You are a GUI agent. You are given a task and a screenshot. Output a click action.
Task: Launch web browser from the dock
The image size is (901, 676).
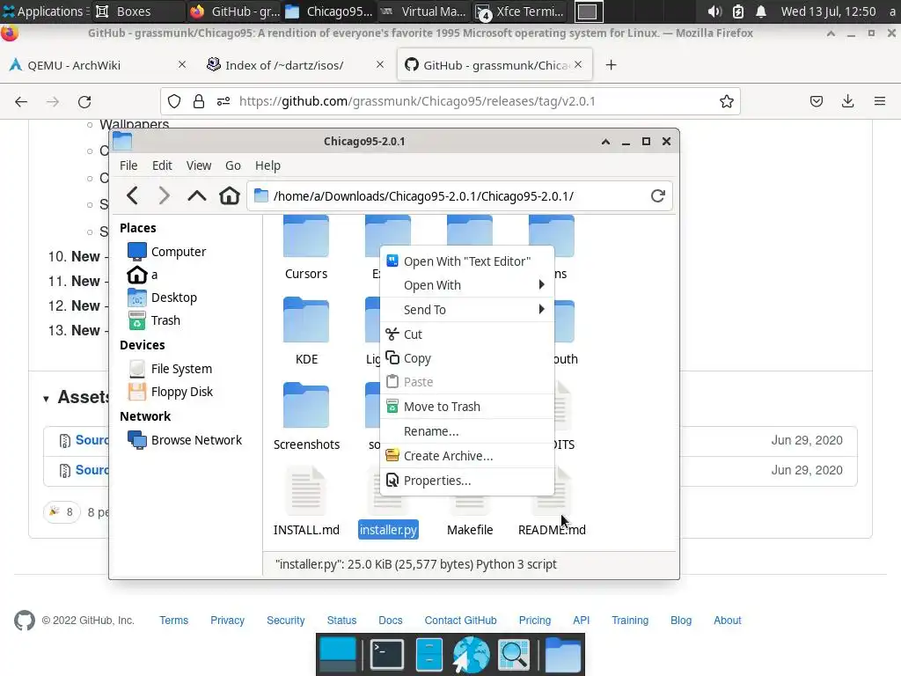[x=471, y=654]
